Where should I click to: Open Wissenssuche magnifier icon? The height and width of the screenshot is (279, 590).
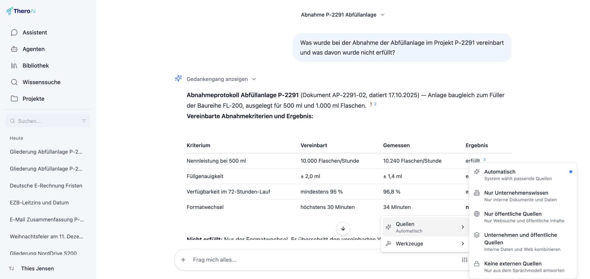14,82
